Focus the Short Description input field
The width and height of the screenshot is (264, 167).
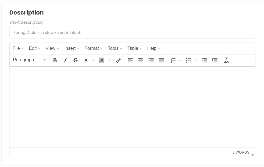tap(132, 32)
